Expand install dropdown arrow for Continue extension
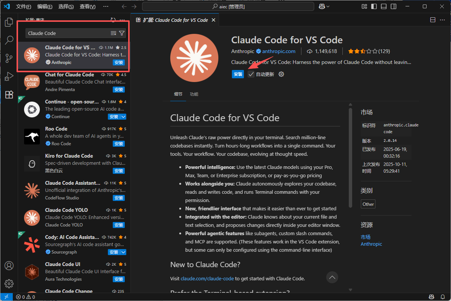Viewport: 451px width, 301px height. coord(123,117)
